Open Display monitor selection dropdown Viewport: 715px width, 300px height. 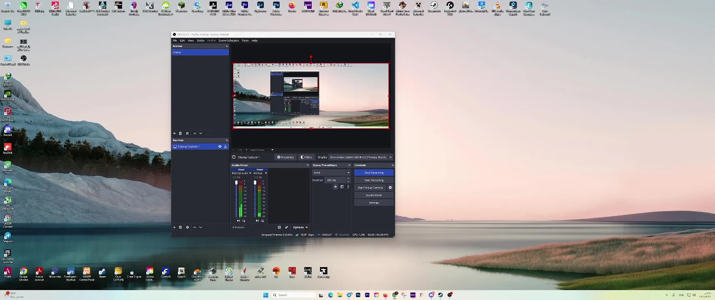click(361, 157)
